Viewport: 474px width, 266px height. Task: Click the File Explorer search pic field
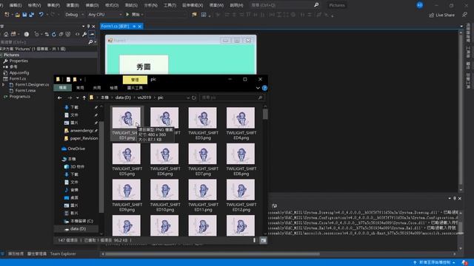(x=232, y=98)
